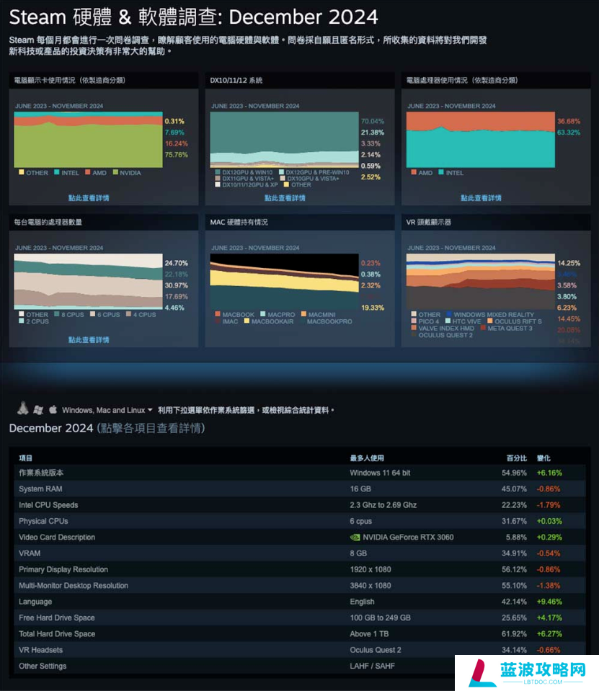Click the orange AMD legend square in CPU chart
This screenshot has height=691, width=599.
(x=414, y=173)
